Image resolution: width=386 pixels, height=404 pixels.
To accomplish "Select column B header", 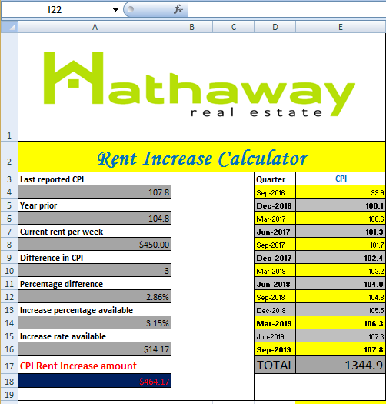I will (191, 27).
